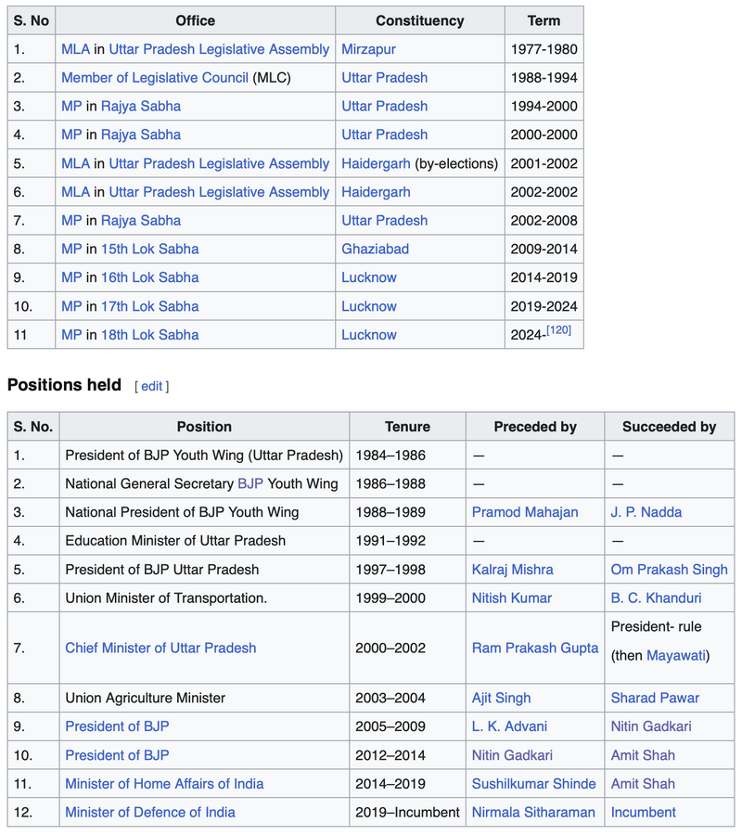
Task: Click the L. K. Advani link
Action: pyautogui.click(x=509, y=726)
